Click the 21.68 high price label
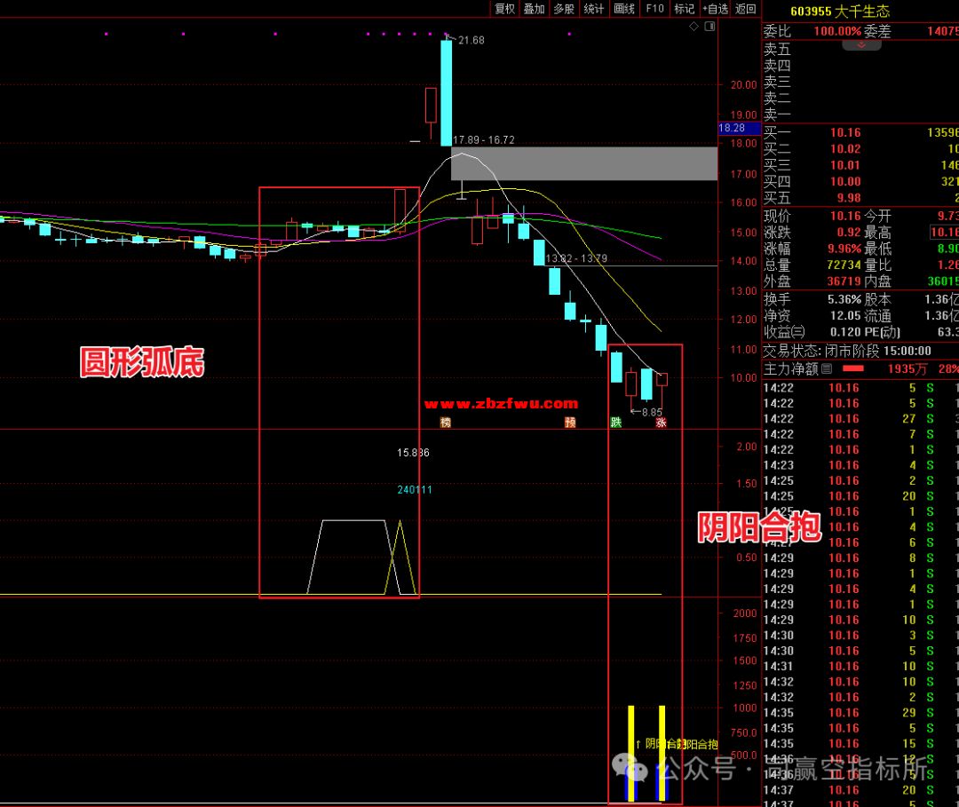 pos(471,40)
